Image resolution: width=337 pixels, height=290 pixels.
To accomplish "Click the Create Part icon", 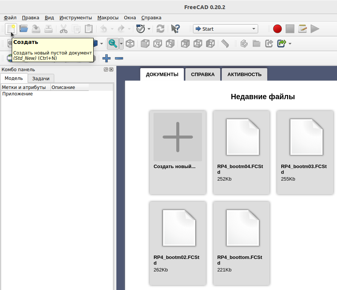I will pyautogui.click(x=244, y=44).
